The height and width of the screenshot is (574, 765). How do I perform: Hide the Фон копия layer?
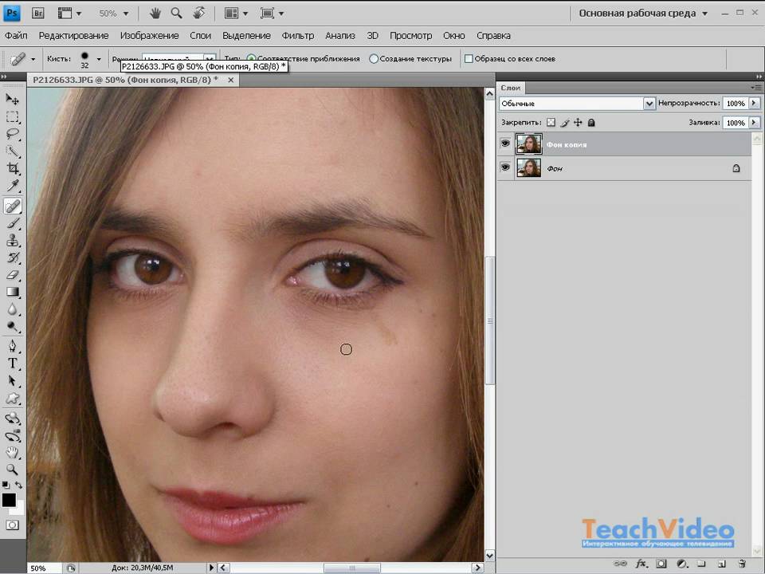pyautogui.click(x=505, y=143)
